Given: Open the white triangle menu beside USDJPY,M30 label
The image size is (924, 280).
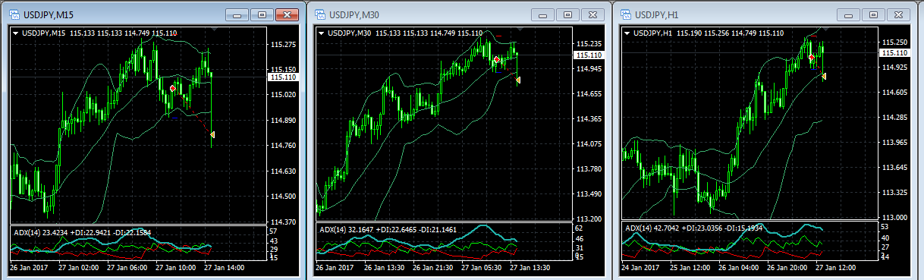Looking at the screenshot, I should pos(322,33).
